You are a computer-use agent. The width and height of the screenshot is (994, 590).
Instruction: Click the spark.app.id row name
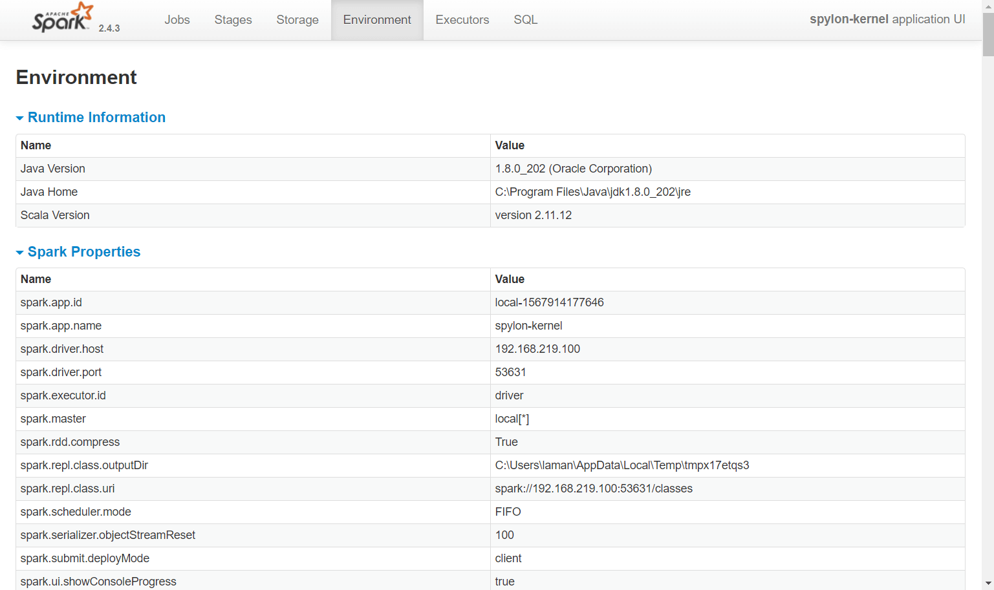51,302
